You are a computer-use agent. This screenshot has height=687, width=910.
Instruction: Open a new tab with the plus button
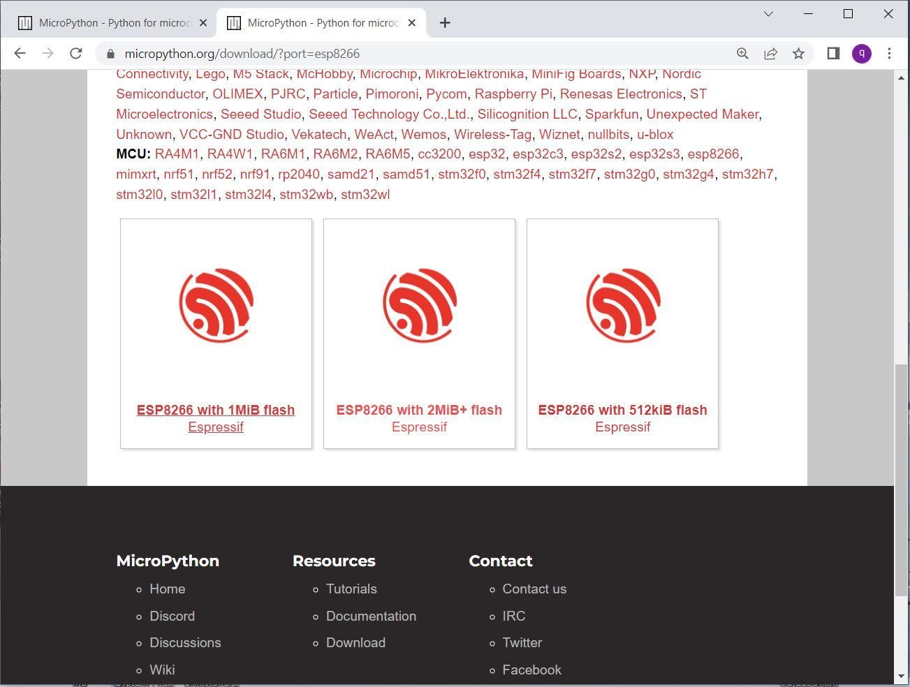coord(445,23)
